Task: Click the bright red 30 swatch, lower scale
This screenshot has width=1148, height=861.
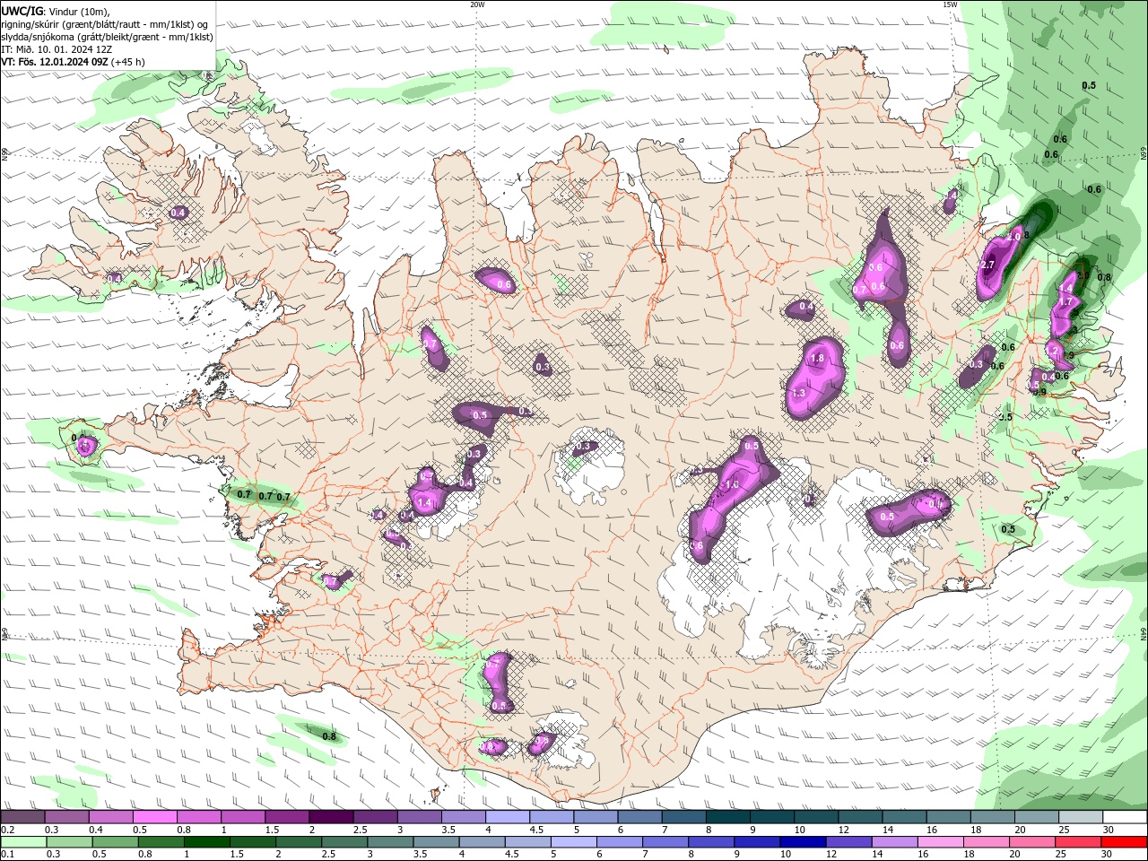Action: (1124, 842)
